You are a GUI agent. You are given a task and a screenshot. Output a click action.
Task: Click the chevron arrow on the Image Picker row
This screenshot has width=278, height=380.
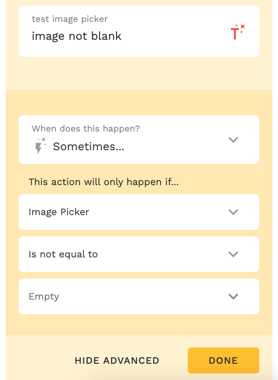233,212
